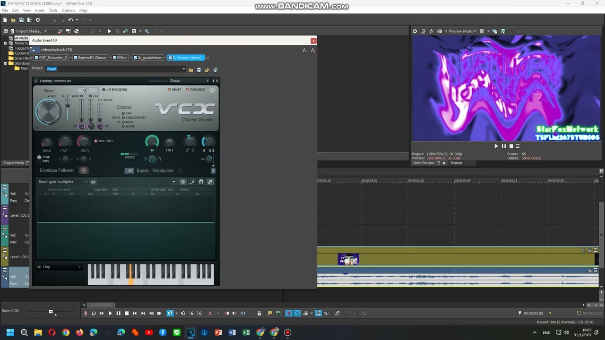Go to next Vocodex preset arrow
The width and height of the screenshot is (605, 340).
pos(217,81)
